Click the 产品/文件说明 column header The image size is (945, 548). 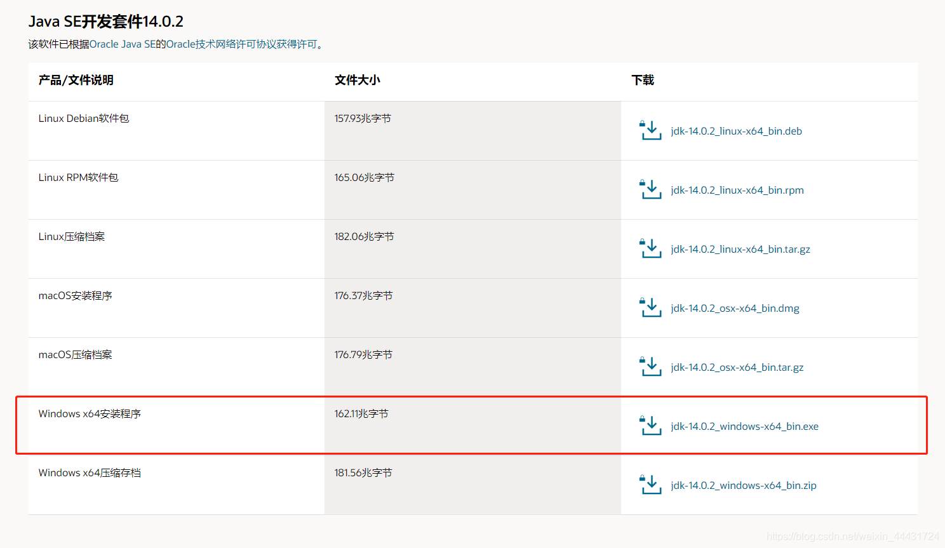tap(75, 81)
